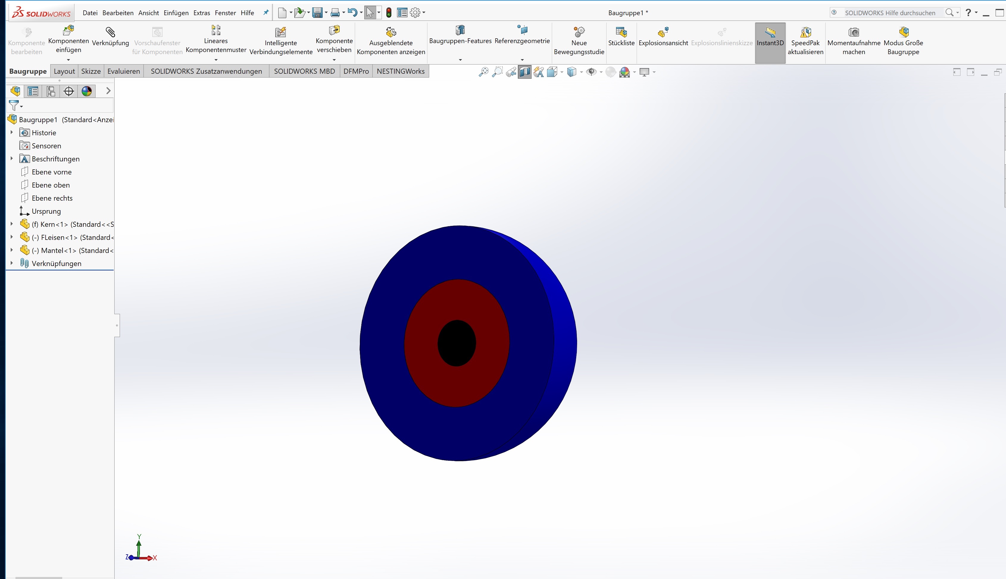
Task: Expand the Kern<1> component node
Action: [x=12, y=224]
